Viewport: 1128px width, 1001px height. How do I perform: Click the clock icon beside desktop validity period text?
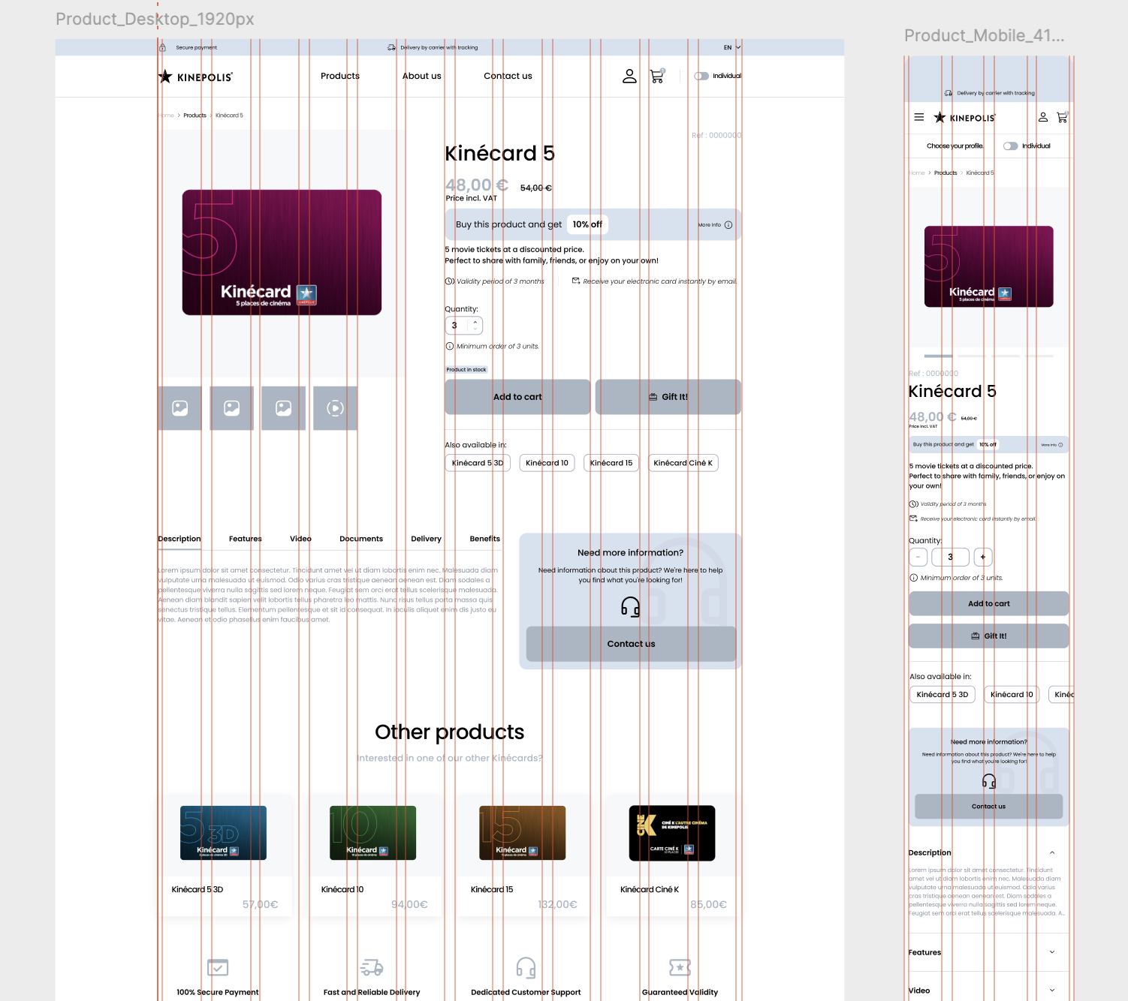[450, 281]
